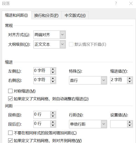Decrease 段前 spacing with down arrow
The width and height of the screenshot is (136, 143).
point(53,116)
